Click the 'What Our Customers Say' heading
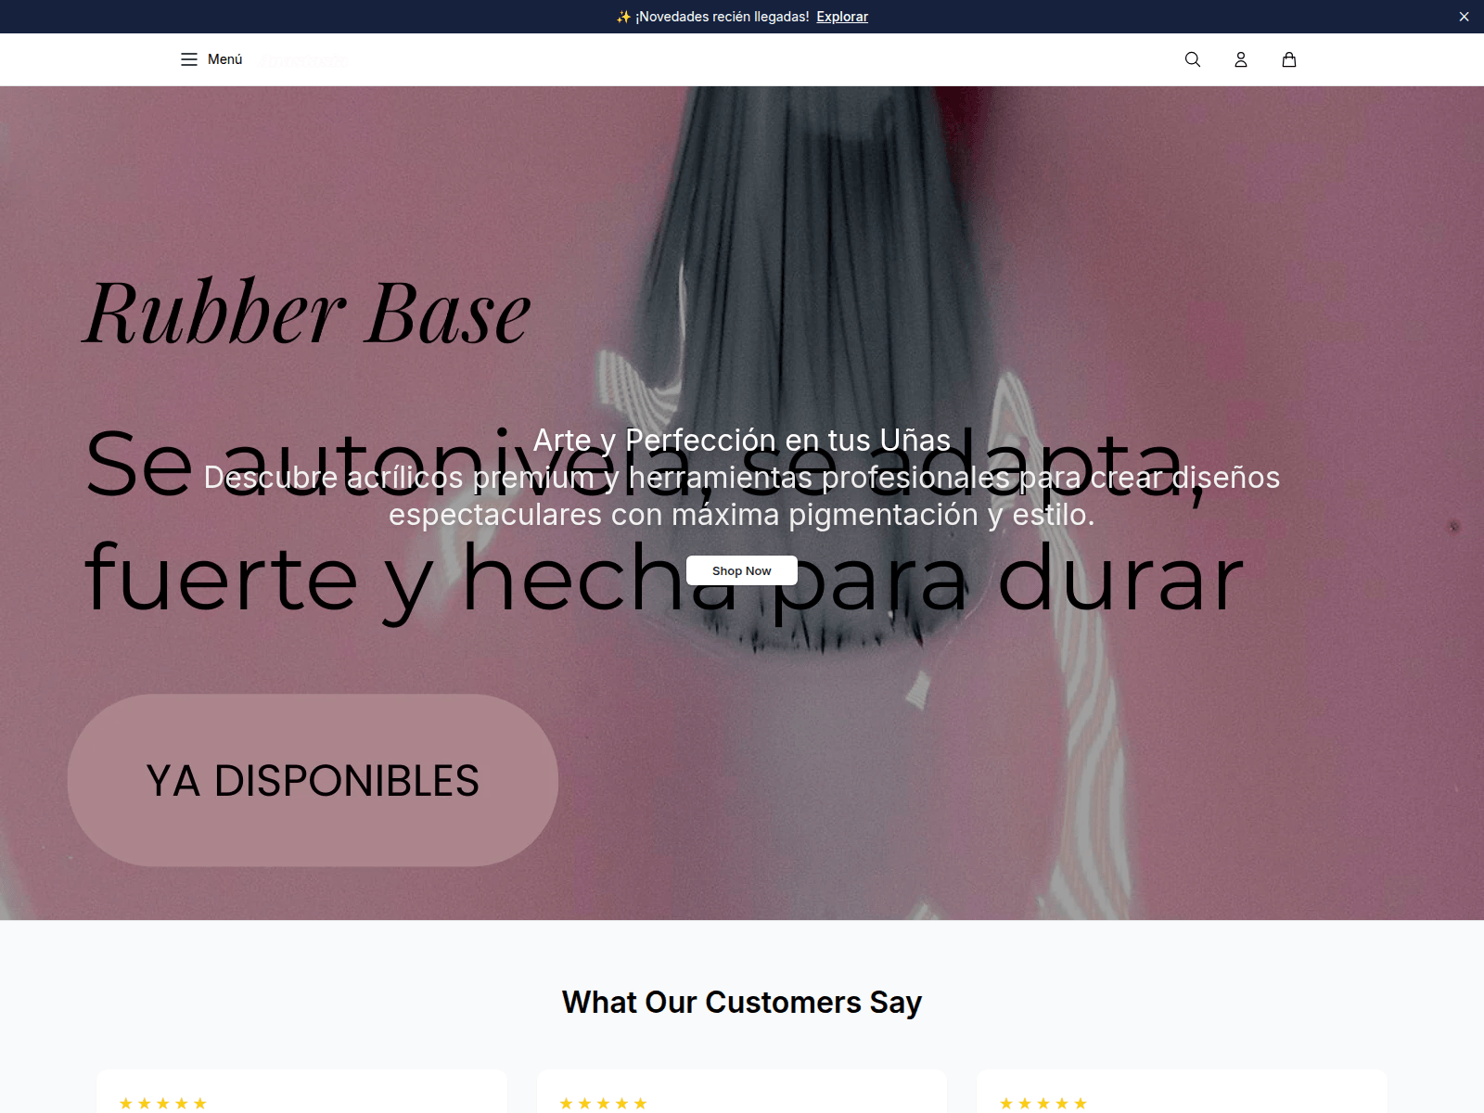The width and height of the screenshot is (1484, 1113). pyautogui.click(x=742, y=1002)
